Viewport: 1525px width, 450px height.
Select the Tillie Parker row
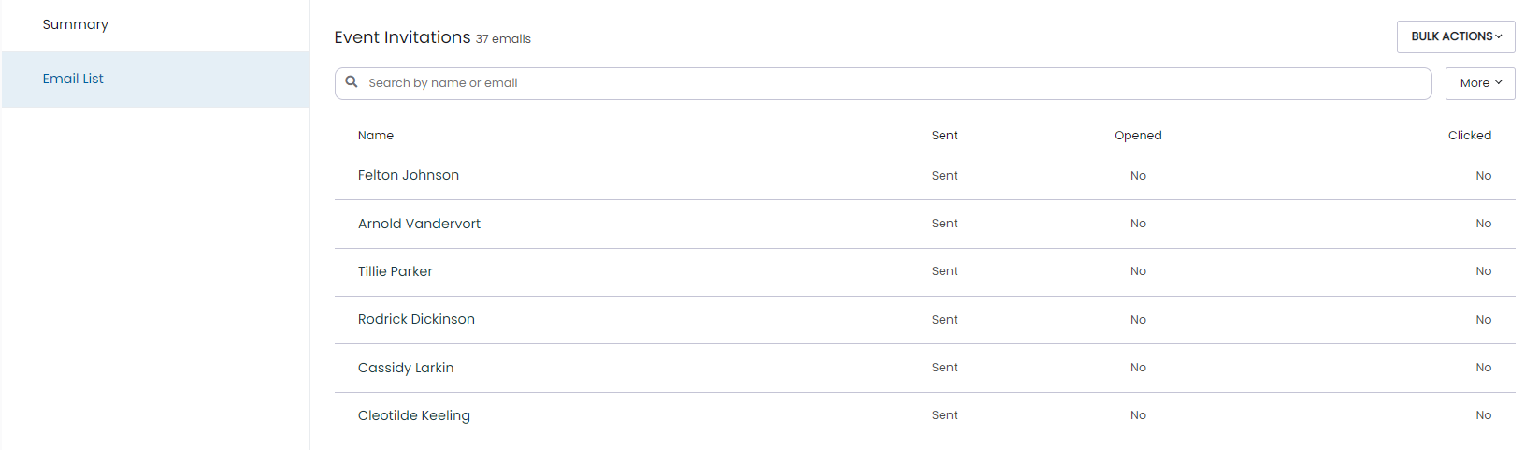point(925,271)
